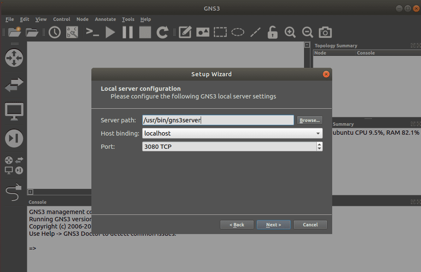The width and height of the screenshot is (421, 272).
Task: Reload all nodes icon
Action: click(x=162, y=32)
